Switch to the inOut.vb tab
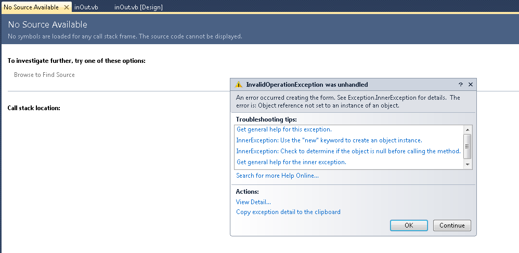Screen dimensions: 519x253 coord(86,7)
